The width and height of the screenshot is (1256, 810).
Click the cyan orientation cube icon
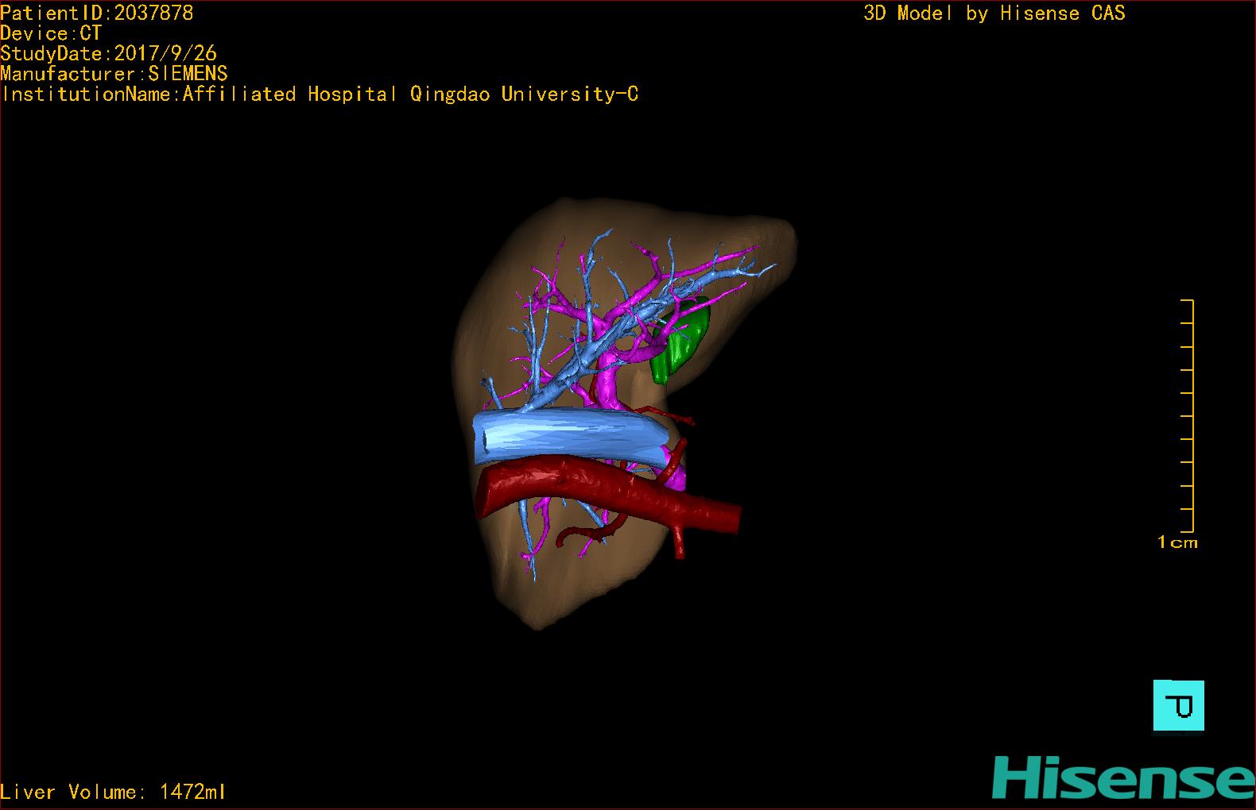click(x=1178, y=705)
